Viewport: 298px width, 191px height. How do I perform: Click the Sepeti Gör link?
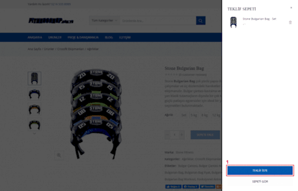(260, 181)
